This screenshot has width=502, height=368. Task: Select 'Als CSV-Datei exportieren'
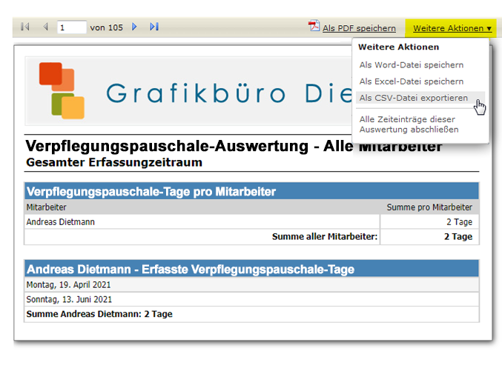413,98
